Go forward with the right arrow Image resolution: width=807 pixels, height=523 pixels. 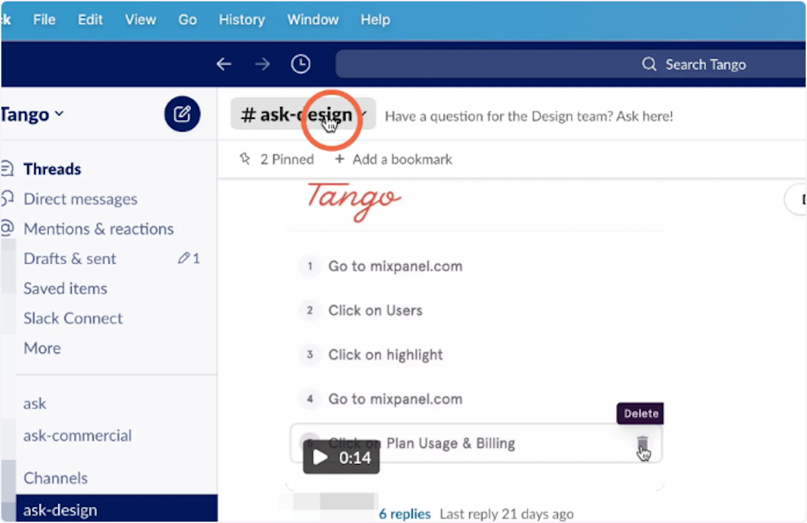pos(262,64)
